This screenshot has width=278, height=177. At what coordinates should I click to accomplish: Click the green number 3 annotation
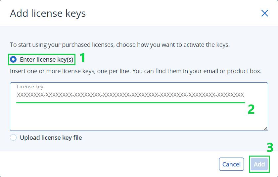point(270,147)
